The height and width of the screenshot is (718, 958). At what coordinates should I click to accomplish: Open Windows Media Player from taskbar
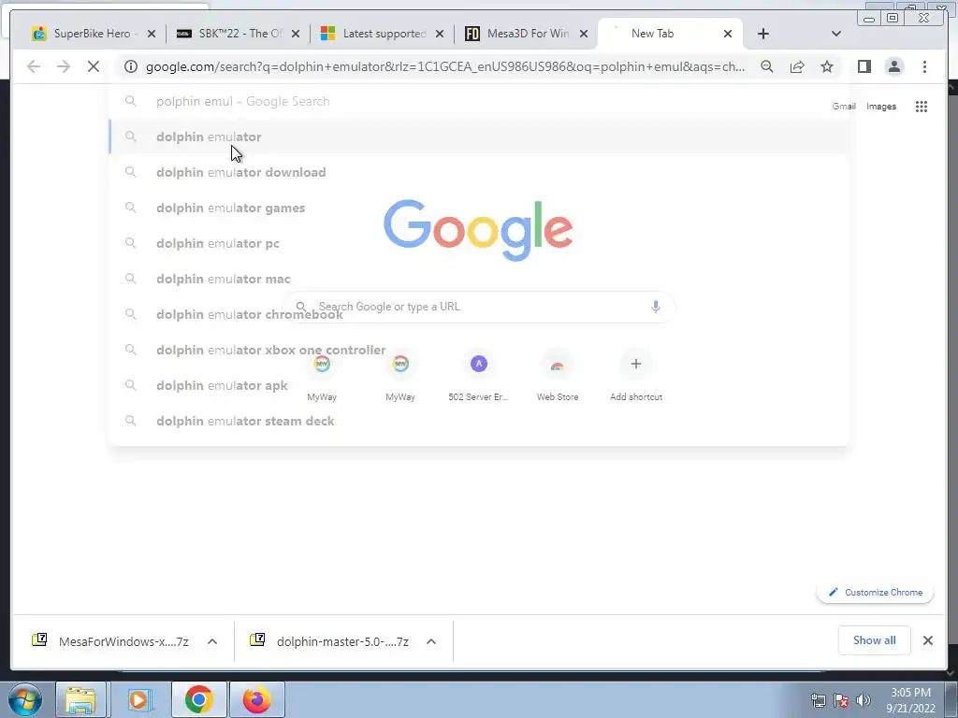pyautogui.click(x=138, y=699)
